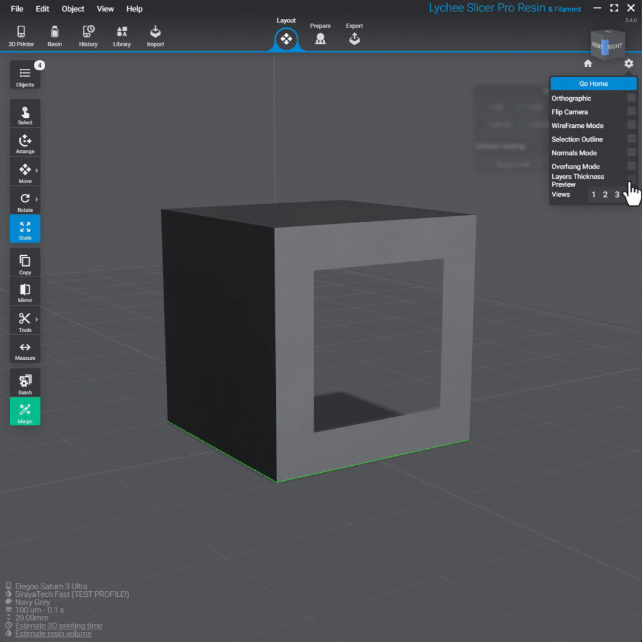Click the Go Home button
This screenshot has width=642, height=642.
coord(593,84)
